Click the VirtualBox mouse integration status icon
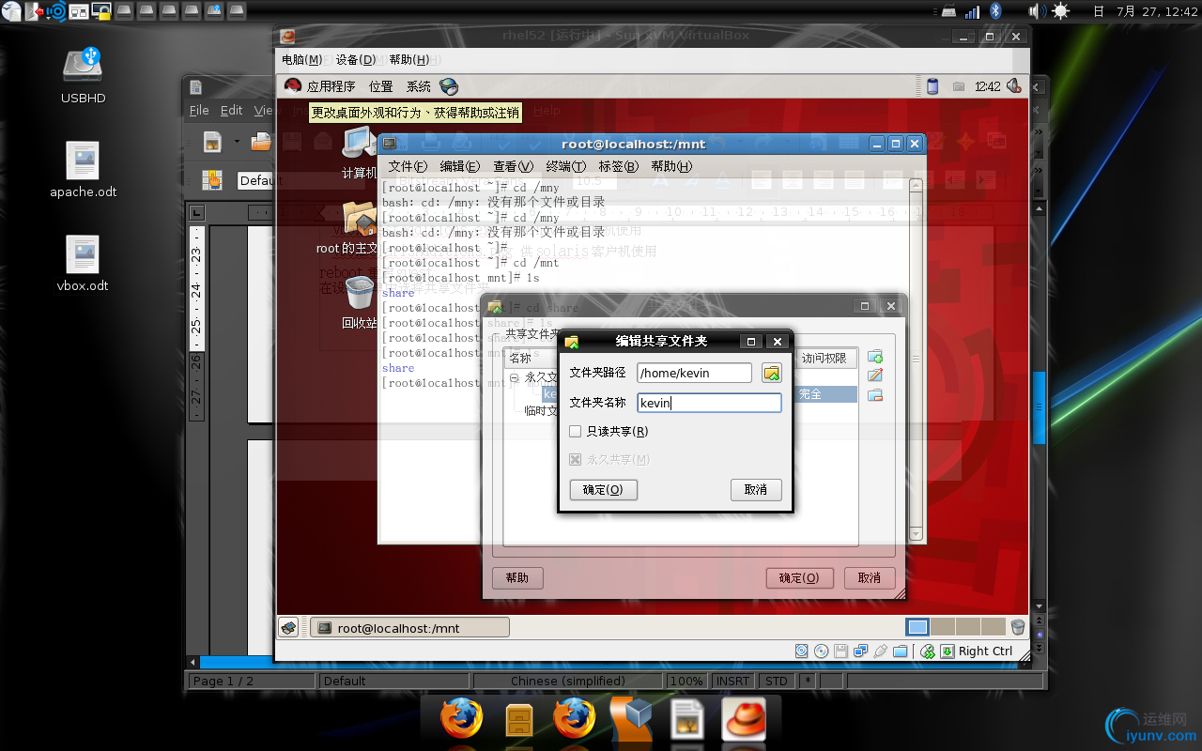The height and width of the screenshot is (751, 1202). (928, 651)
